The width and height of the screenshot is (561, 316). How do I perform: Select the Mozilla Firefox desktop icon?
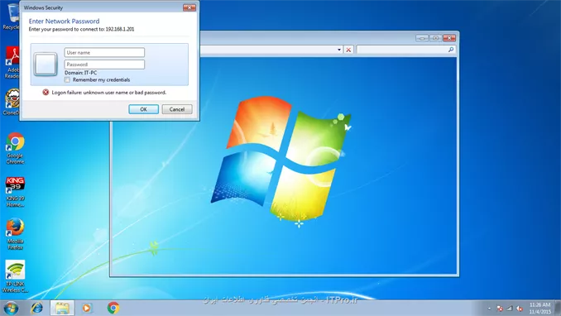point(15,233)
